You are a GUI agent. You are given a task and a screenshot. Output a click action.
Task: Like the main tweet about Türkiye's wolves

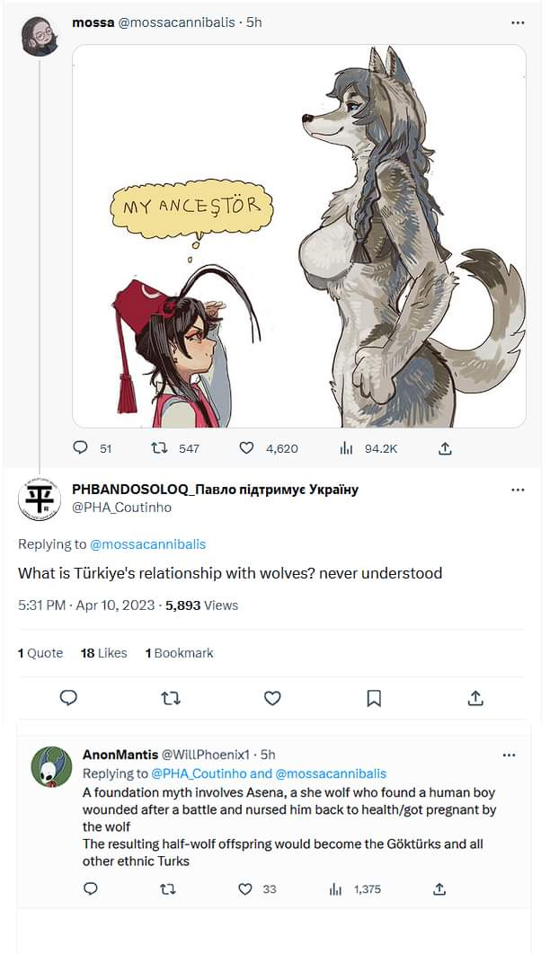coord(272,698)
